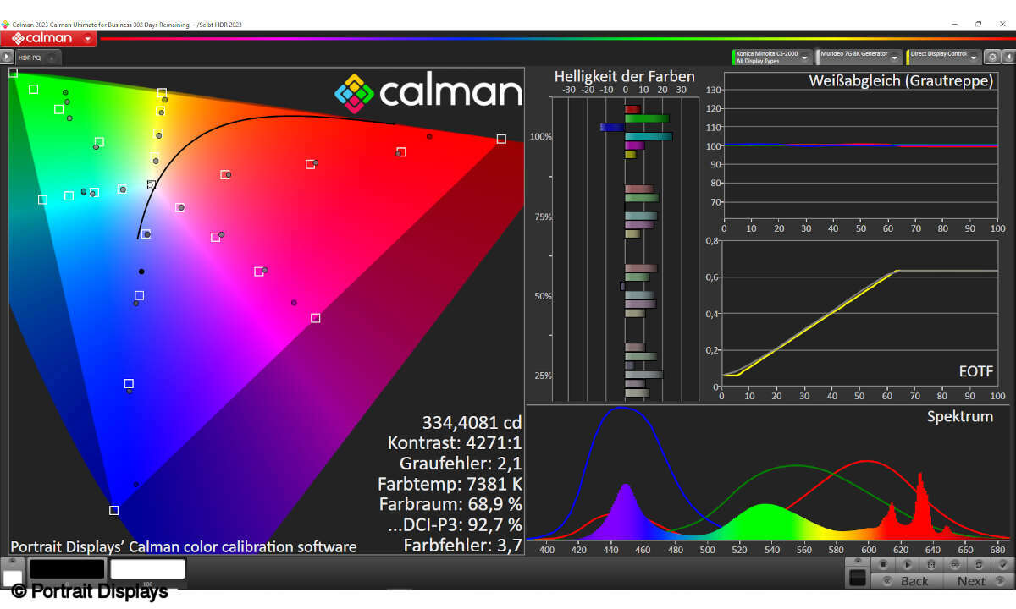The height and width of the screenshot is (609, 1016).
Task: Start reading with the play icon
Action: 907,564
